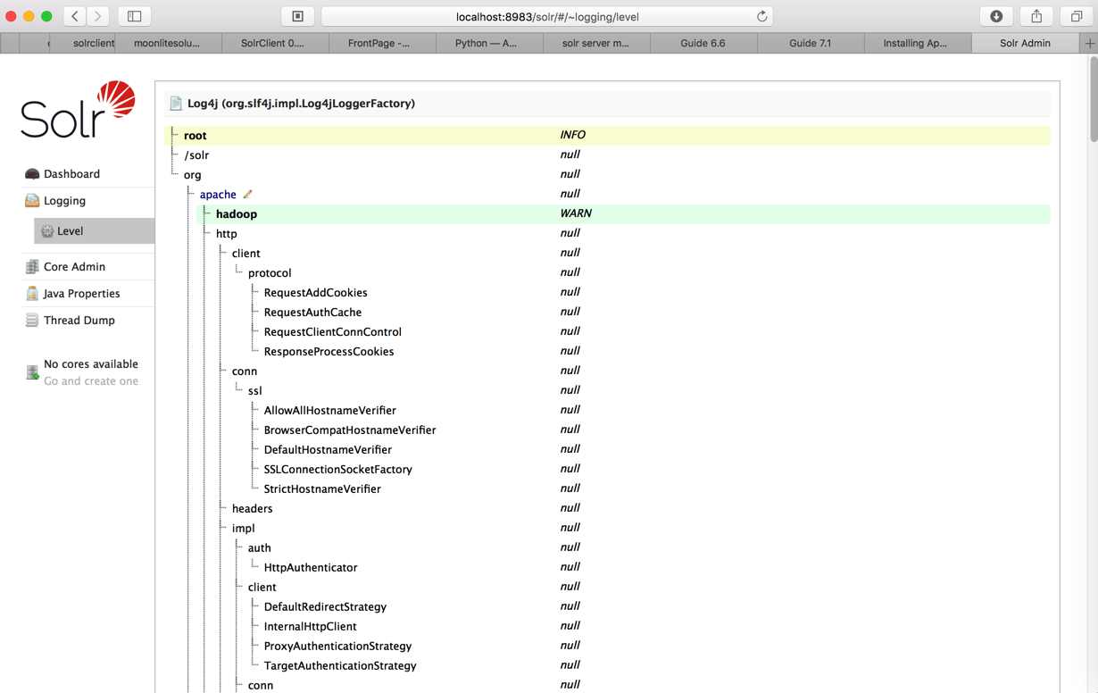The width and height of the screenshot is (1098, 693).
Task: Switch to the Guide 6.6 tab
Action: pyautogui.click(x=703, y=43)
